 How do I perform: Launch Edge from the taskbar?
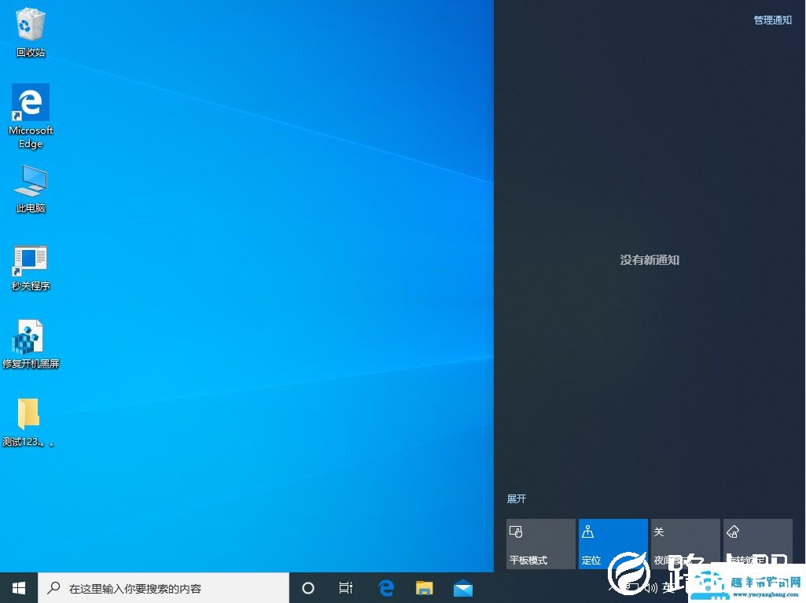[386, 588]
